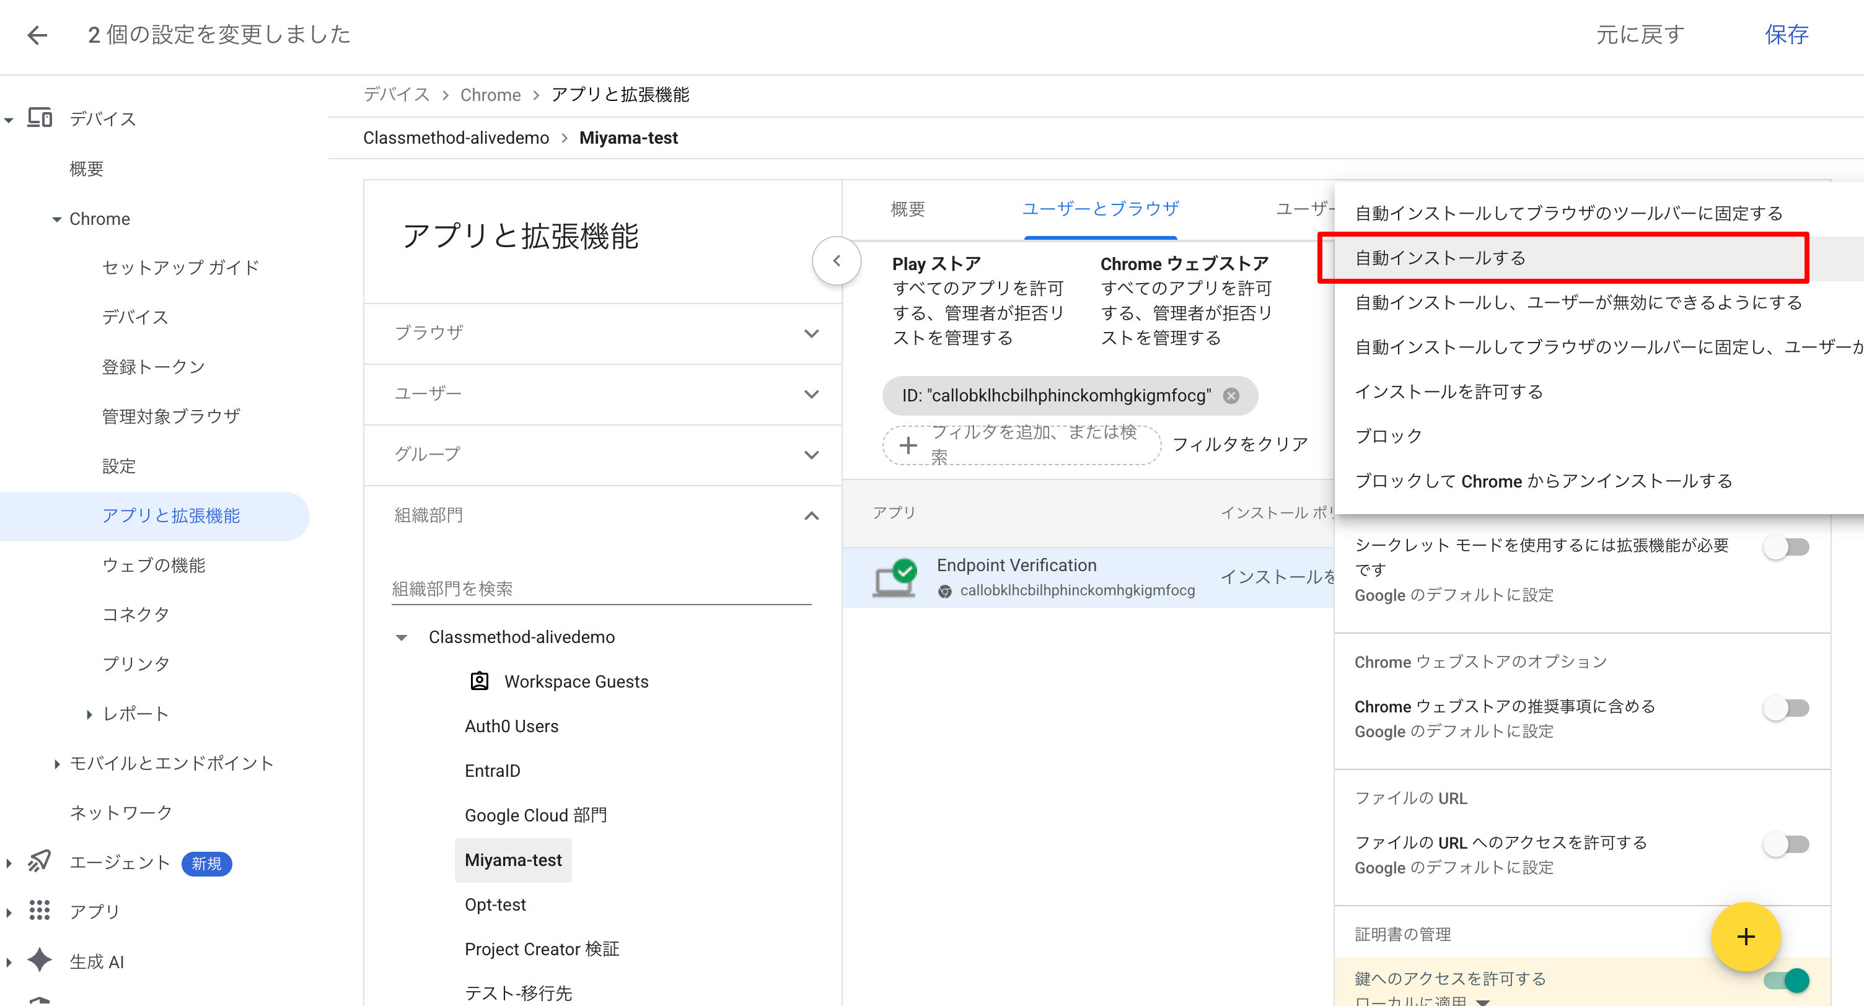
Task: Click フィルタをクリア link
Action: (x=1239, y=444)
